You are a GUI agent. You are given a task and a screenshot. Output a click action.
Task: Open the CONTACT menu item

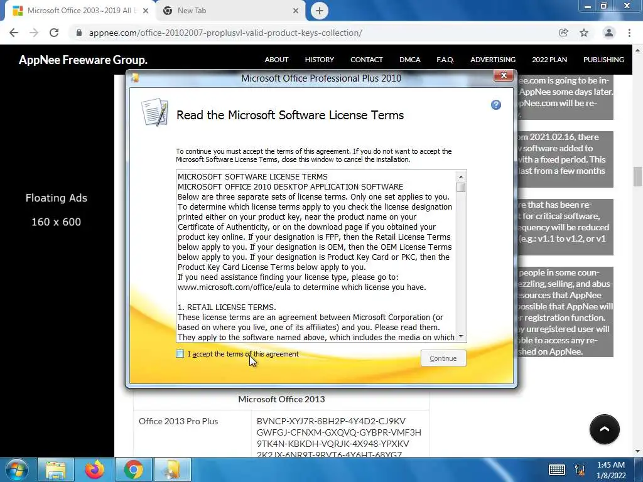[x=367, y=60]
